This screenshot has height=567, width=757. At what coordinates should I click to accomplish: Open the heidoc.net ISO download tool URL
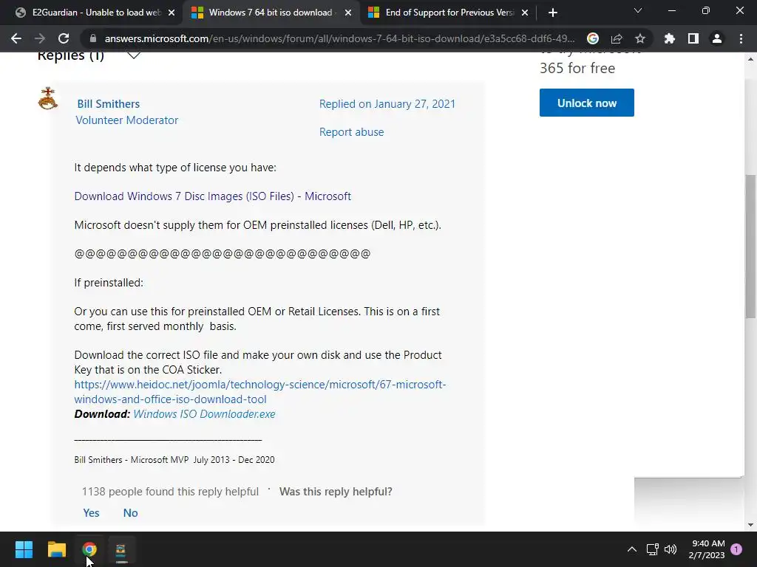(x=260, y=392)
